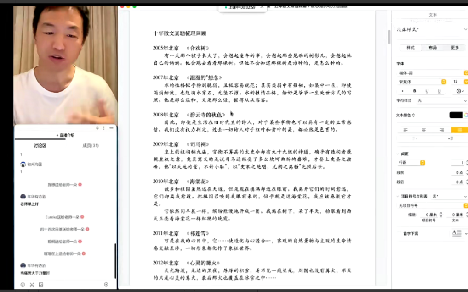
Task: Click the black text color swatch
Action: point(456,115)
